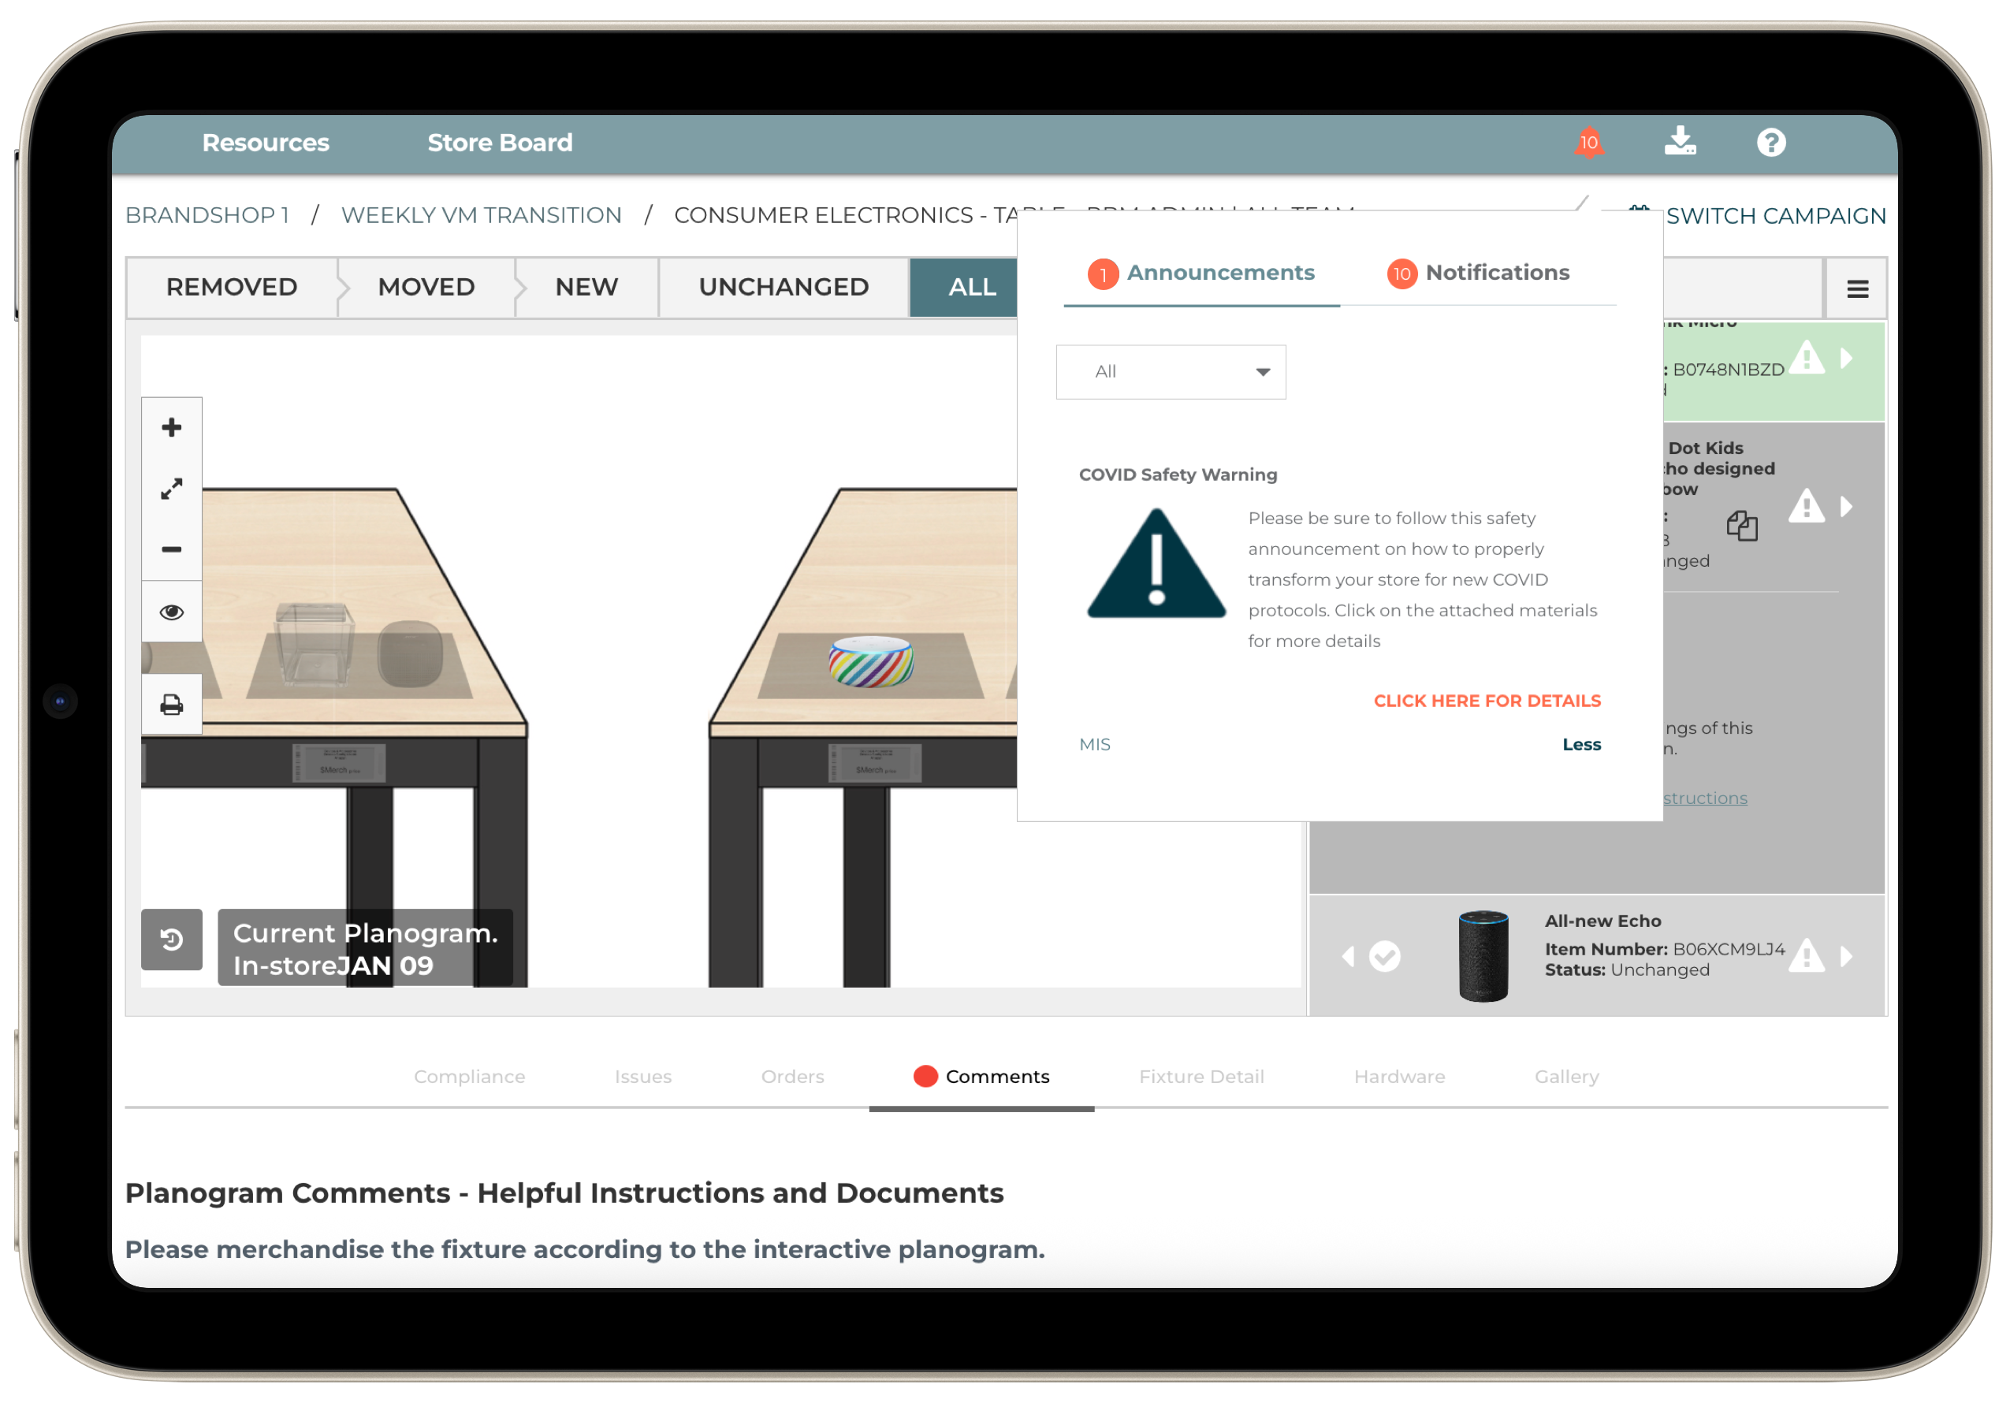Click warning triangle on All-new Echo item
Screen dimensions: 2010x1403
tap(1806, 956)
